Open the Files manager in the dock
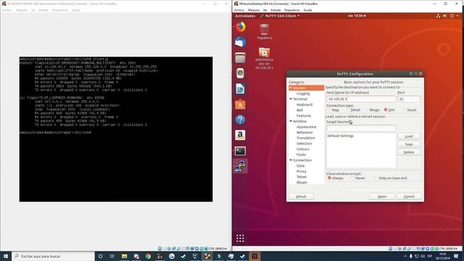The height and width of the screenshot is (261, 464). pyautogui.click(x=240, y=58)
